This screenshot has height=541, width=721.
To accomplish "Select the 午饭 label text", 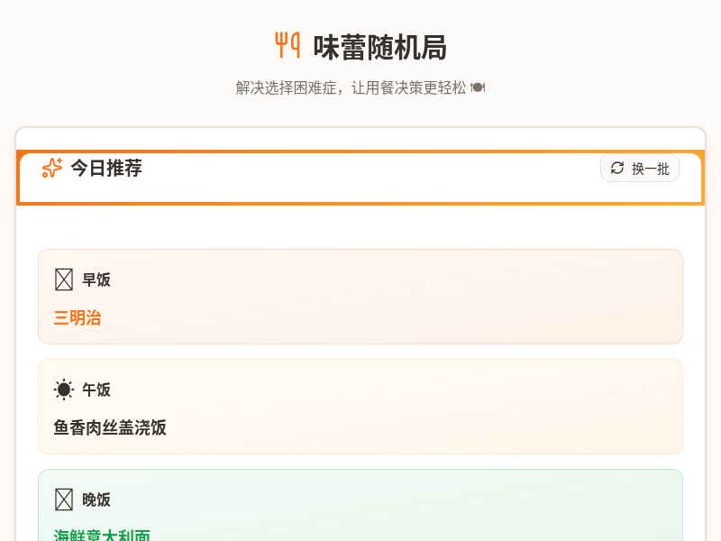I will click(x=96, y=390).
